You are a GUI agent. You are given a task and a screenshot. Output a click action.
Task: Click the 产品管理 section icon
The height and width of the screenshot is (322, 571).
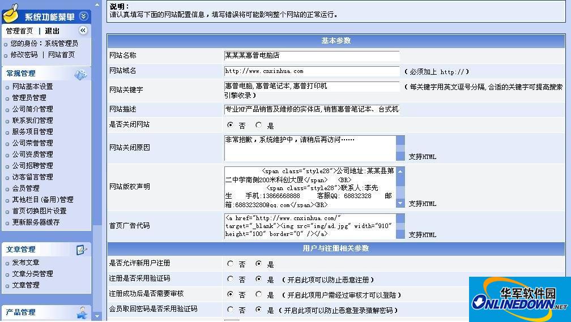(82, 312)
